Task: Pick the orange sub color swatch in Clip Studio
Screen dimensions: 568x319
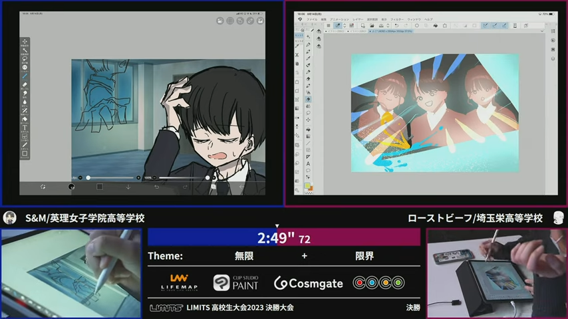Action: pyautogui.click(x=311, y=188)
